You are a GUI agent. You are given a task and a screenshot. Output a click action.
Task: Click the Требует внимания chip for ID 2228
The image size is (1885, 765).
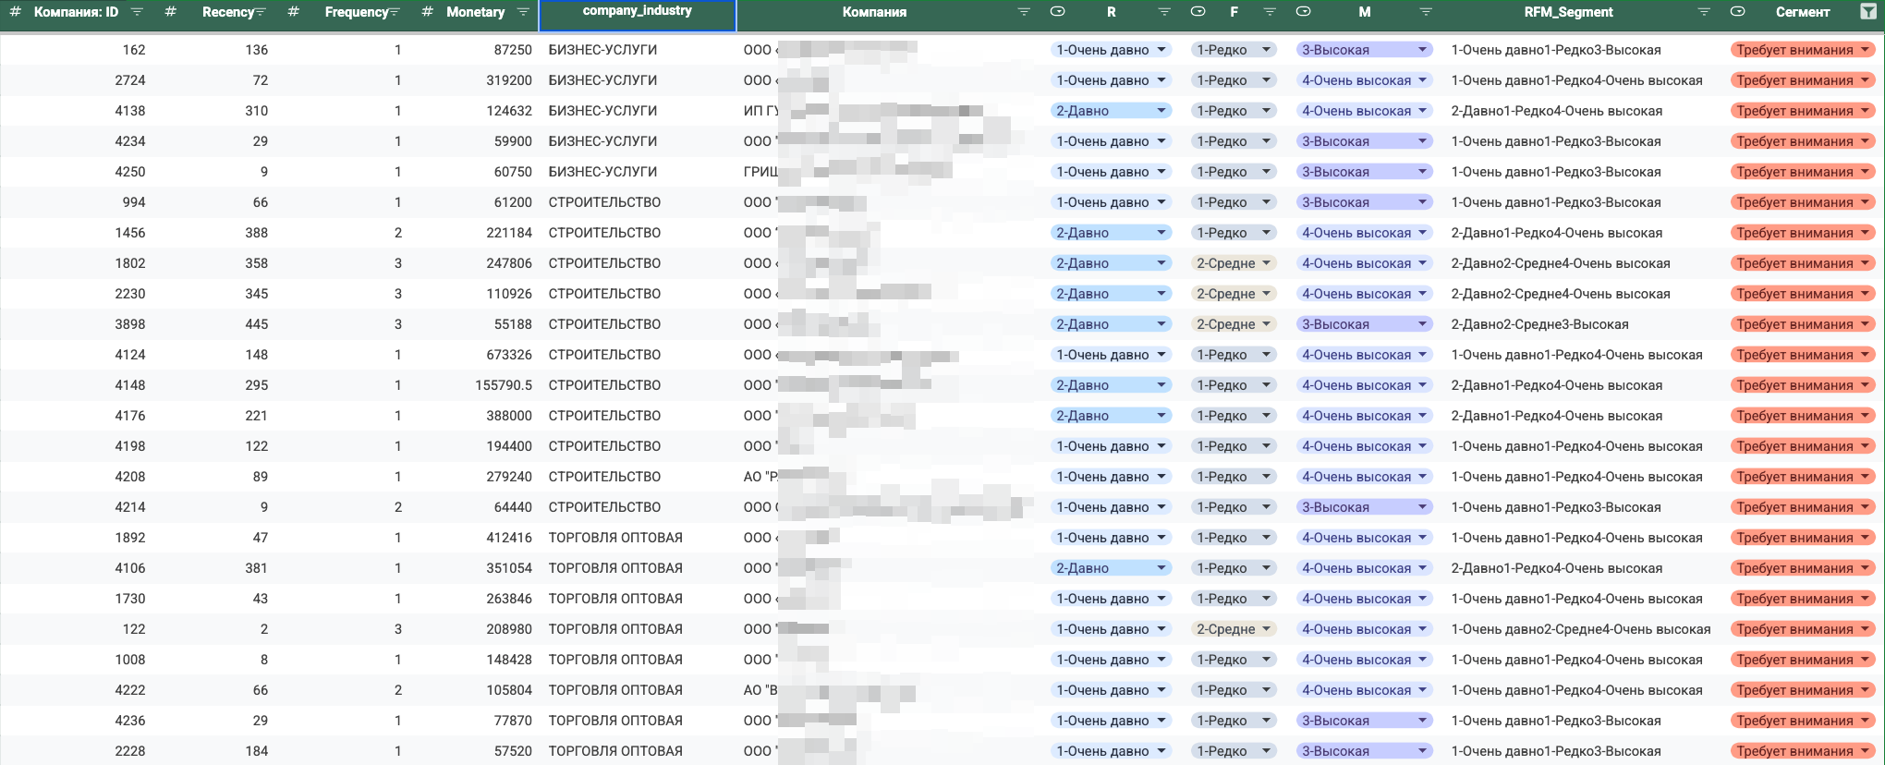(x=1794, y=751)
